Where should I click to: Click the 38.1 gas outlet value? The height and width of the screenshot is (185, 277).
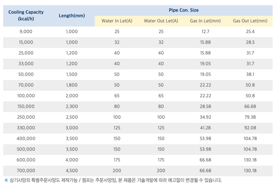click(250, 74)
